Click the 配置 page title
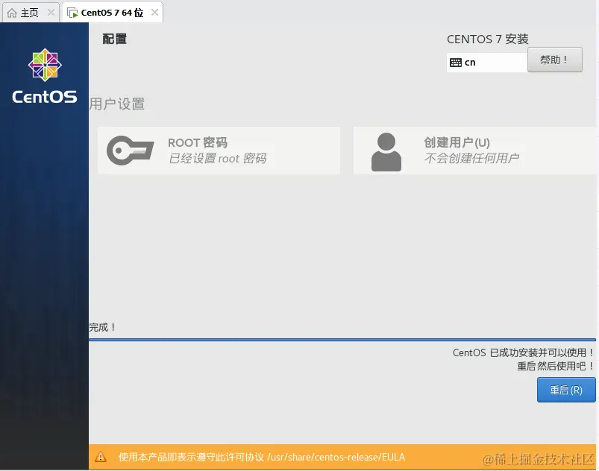Screen dimensions: 599x471 pos(115,39)
